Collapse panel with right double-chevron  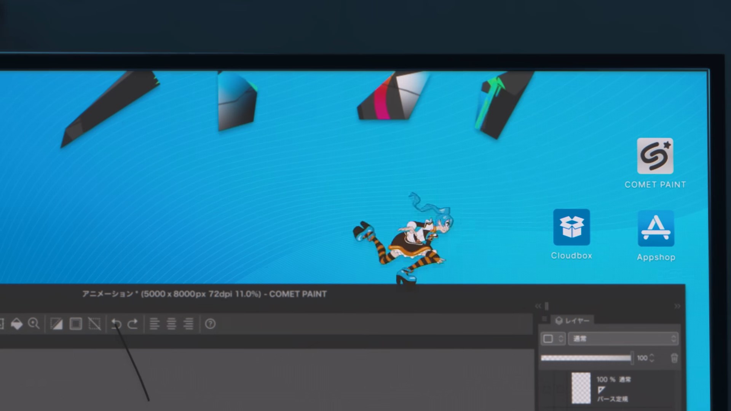click(677, 306)
